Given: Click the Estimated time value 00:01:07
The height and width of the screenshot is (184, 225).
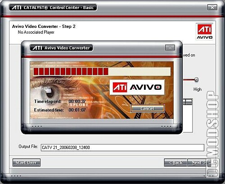Looking at the screenshot, I should pyautogui.click(x=77, y=110).
